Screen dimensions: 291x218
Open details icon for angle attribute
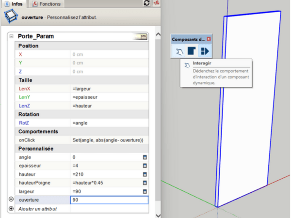tap(145, 157)
